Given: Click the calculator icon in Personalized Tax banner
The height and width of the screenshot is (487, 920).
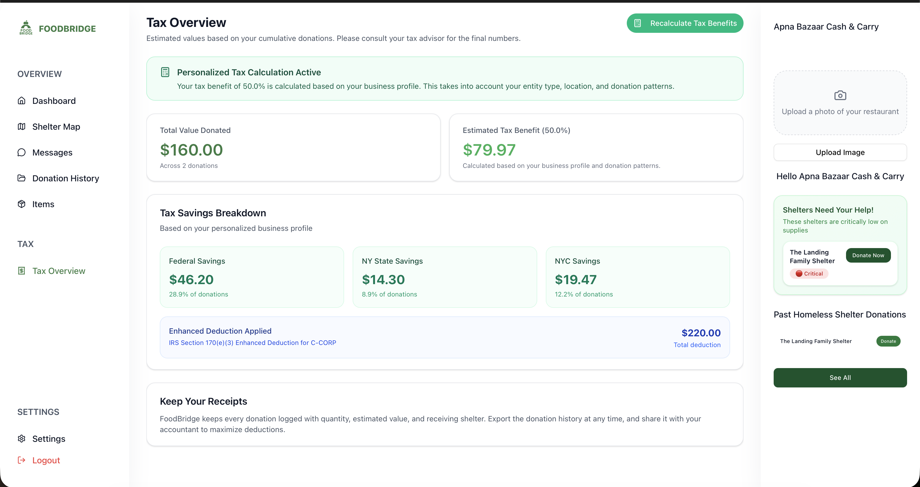Looking at the screenshot, I should [x=165, y=72].
